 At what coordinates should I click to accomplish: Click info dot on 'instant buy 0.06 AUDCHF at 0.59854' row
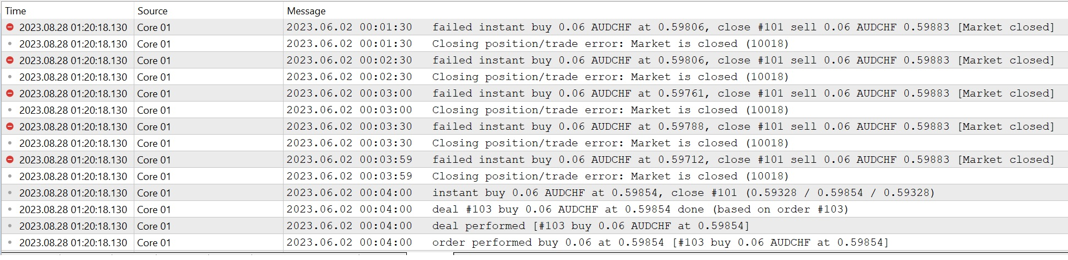10,193
